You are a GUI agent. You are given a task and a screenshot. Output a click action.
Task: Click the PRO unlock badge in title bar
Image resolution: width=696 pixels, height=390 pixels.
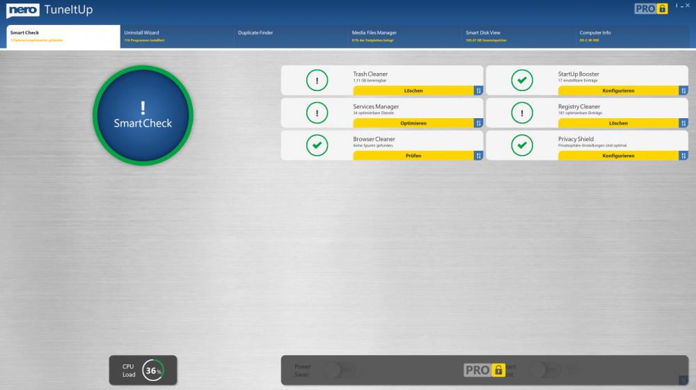(651, 9)
